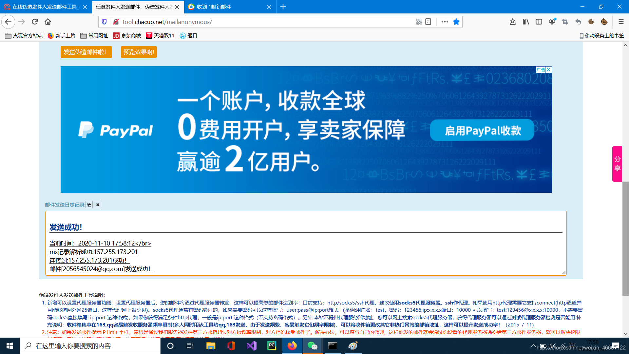The height and width of the screenshot is (354, 629).
Task: Open the browser home page
Action: coord(48,22)
